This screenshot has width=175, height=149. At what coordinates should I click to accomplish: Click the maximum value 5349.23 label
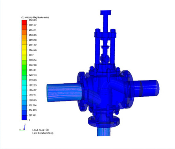[33, 20]
